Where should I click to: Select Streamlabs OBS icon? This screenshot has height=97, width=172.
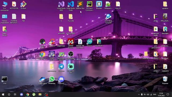[71, 67]
